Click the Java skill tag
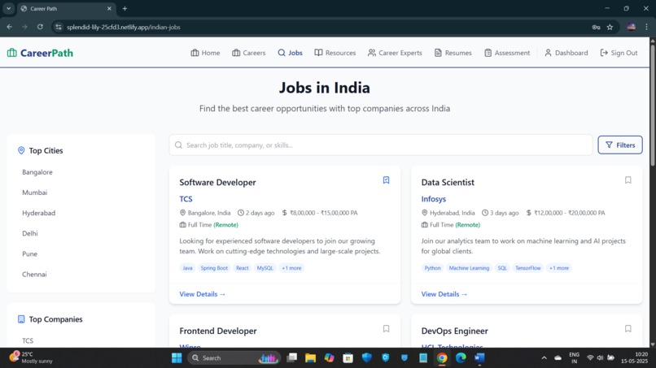Image resolution: width=656 pixels, height=368 pixels. point(187,268)
